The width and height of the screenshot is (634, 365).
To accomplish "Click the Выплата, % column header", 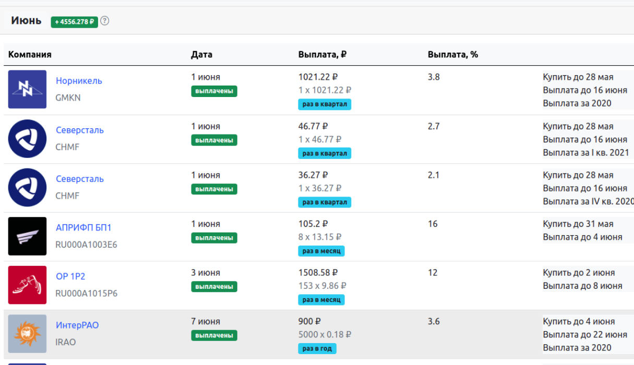I will (x=453, y=54).
